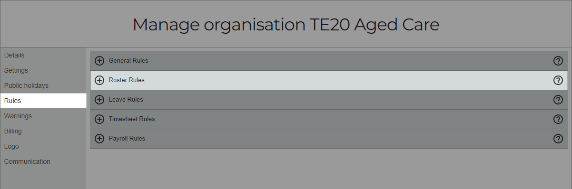Open help icon for Roster Rules
This screenshot has height=189, width=572.
tap(558, 80)
